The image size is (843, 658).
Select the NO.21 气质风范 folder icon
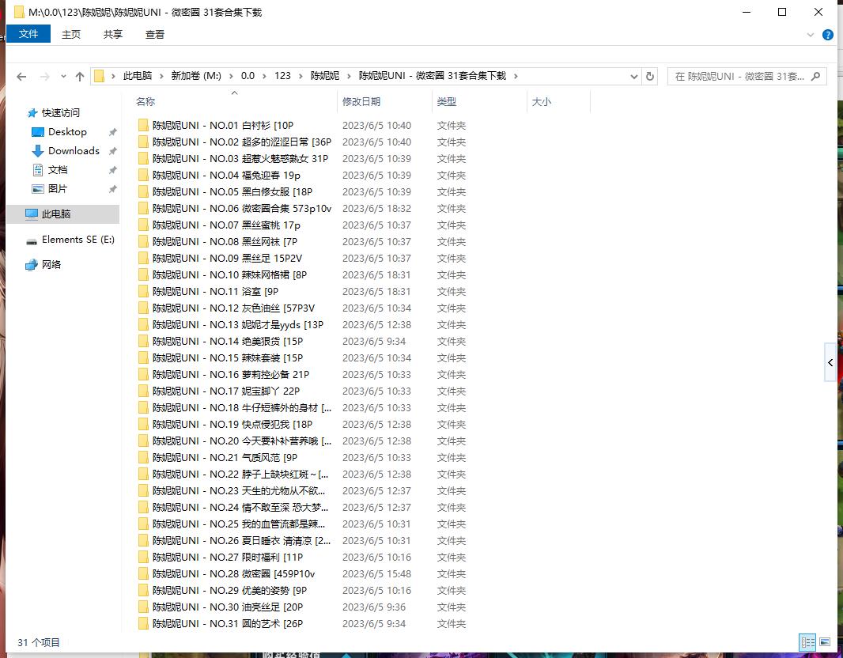[x=143, y=457]
